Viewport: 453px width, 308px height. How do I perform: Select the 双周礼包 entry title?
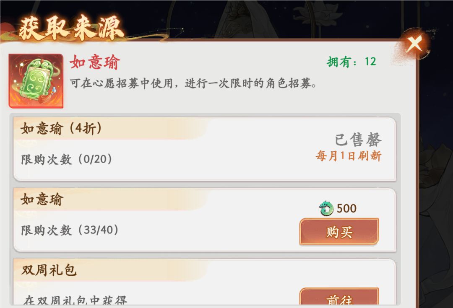click(49, 270)
